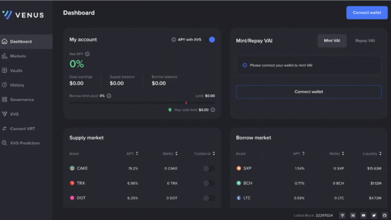
Task: Click the CAKE row name in supply market
Action: click(x=82, y=168)
